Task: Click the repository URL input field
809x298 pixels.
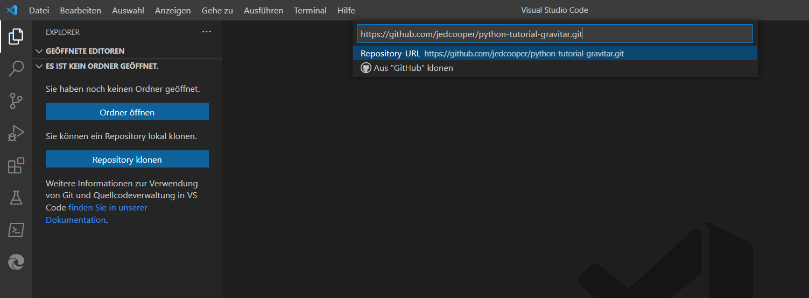Action: click(555, 34)
